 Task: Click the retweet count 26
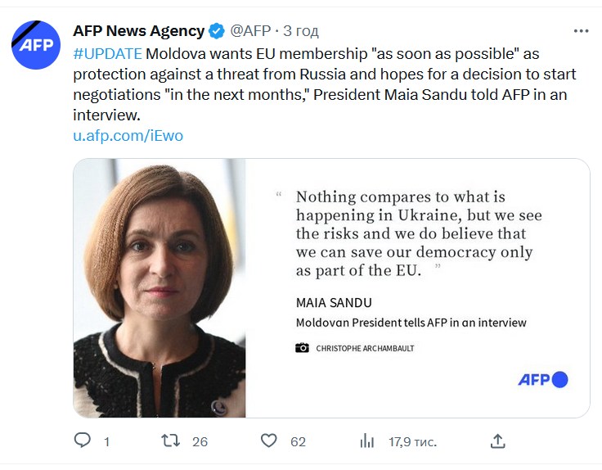[x=200, y=441]
